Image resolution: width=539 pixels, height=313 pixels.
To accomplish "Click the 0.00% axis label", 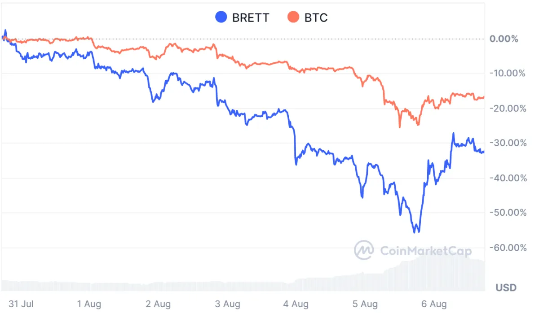I will (x=504, y=39).
